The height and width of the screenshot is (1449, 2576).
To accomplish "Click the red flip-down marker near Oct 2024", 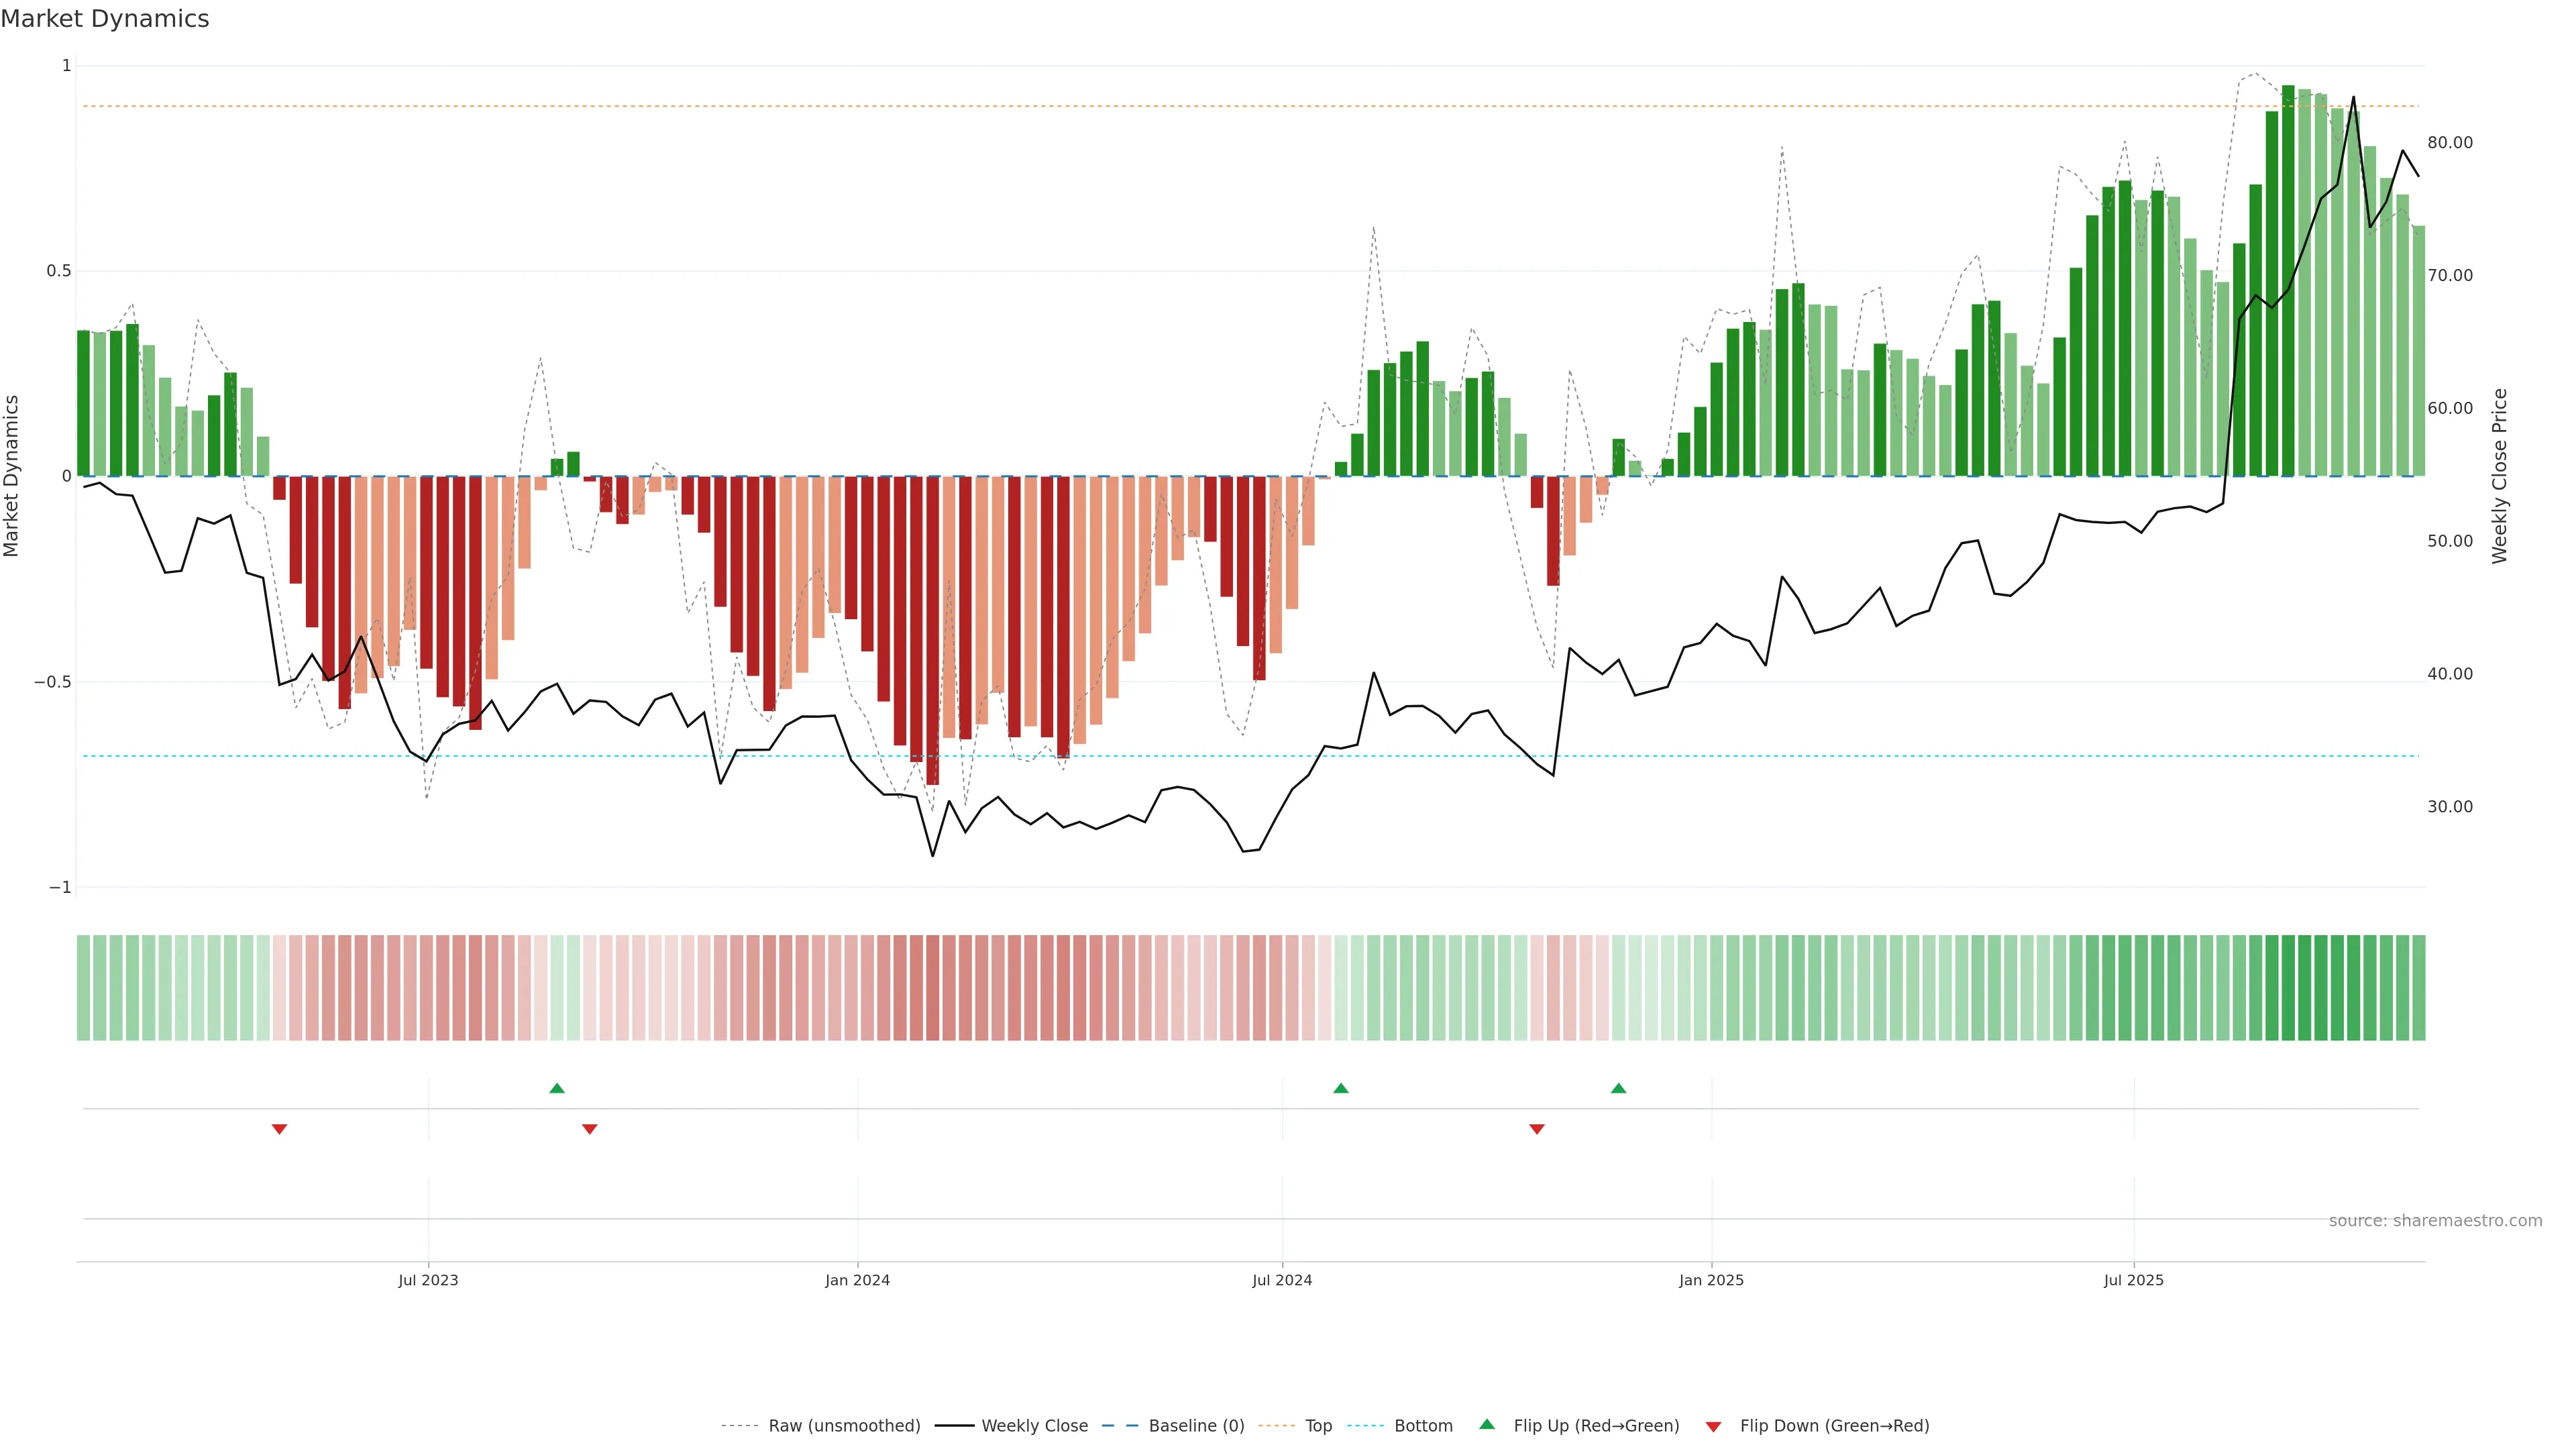I will click(1537, 1129).
